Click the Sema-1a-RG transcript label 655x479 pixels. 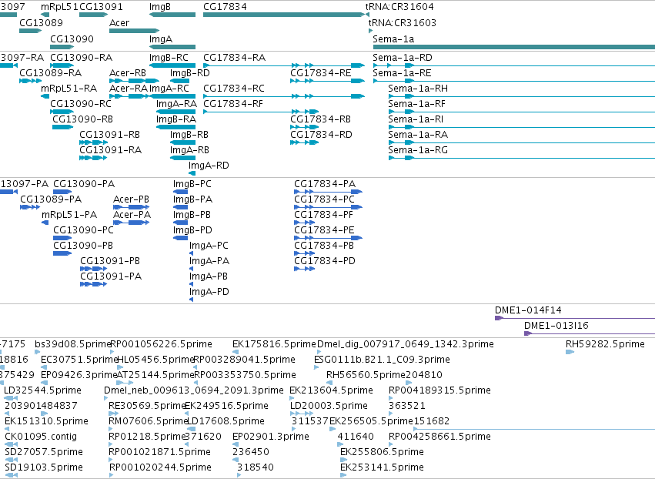(418, 150)
